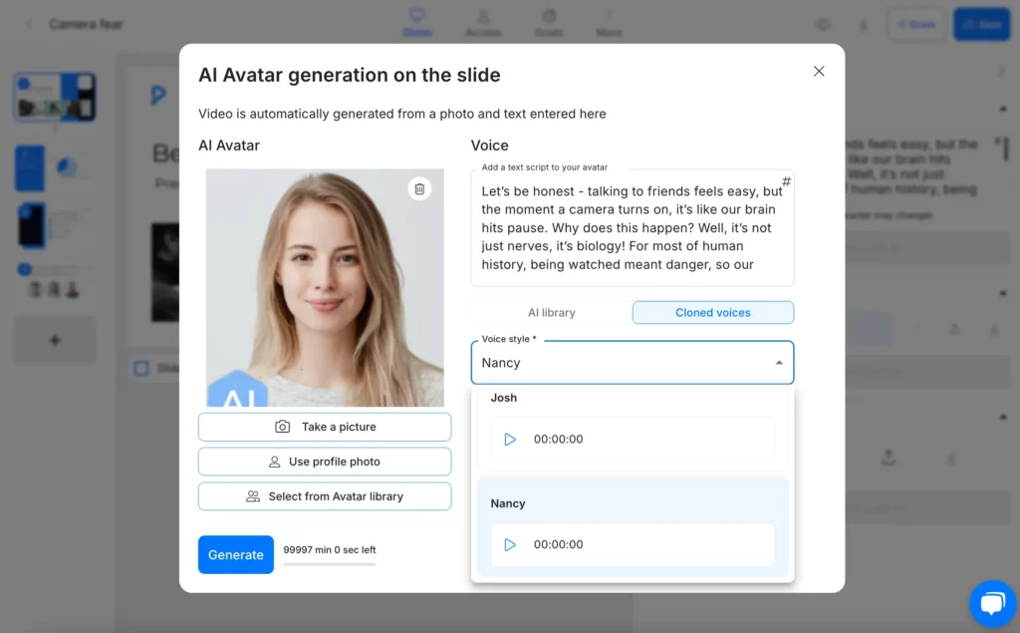The image size is (1020, 633).
Task: Click the remaining minutes progress bar
Action: coord(330,564)
